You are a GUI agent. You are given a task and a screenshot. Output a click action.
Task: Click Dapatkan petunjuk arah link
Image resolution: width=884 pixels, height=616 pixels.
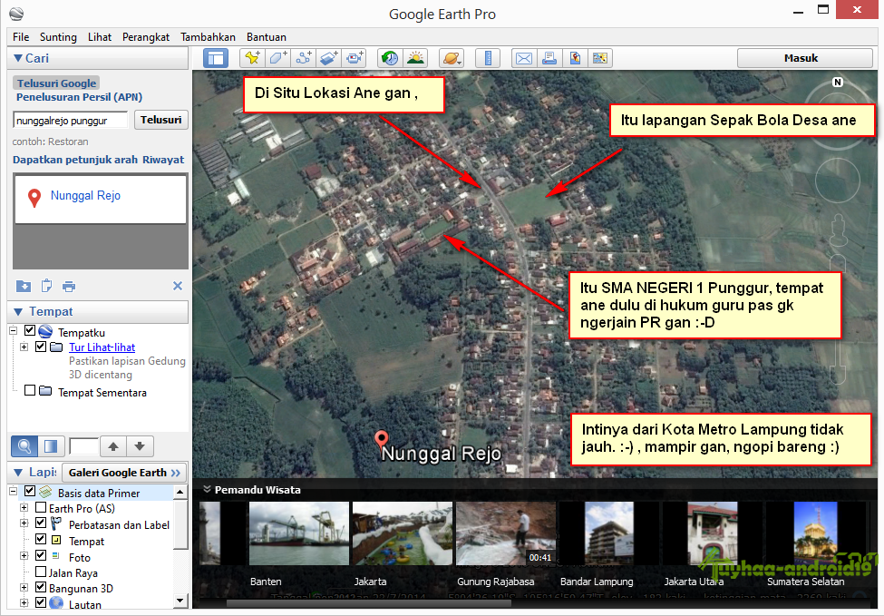coord(75,160)
